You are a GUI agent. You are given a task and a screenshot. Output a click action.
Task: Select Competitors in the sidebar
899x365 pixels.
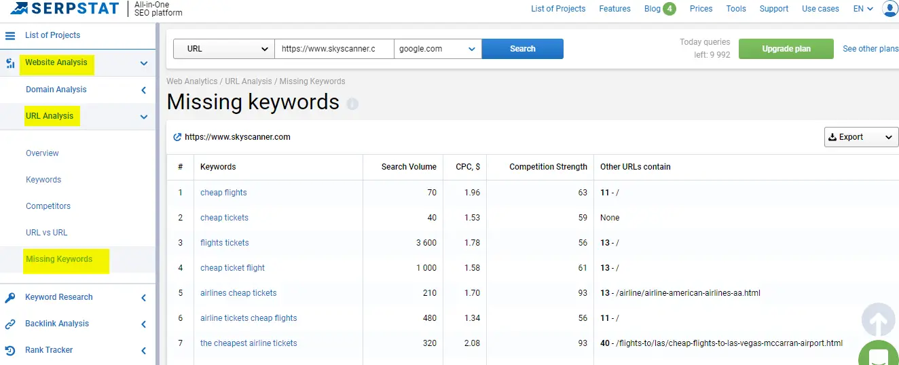[x=48, y=206]
